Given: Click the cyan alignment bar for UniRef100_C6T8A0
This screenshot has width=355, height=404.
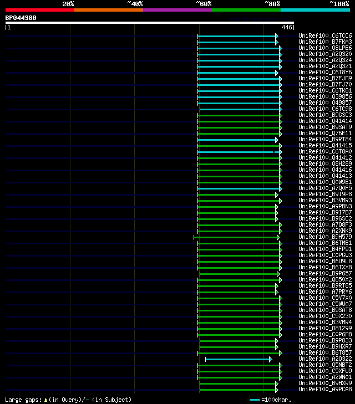Looking at the screenshot, I should pos(239,152).
